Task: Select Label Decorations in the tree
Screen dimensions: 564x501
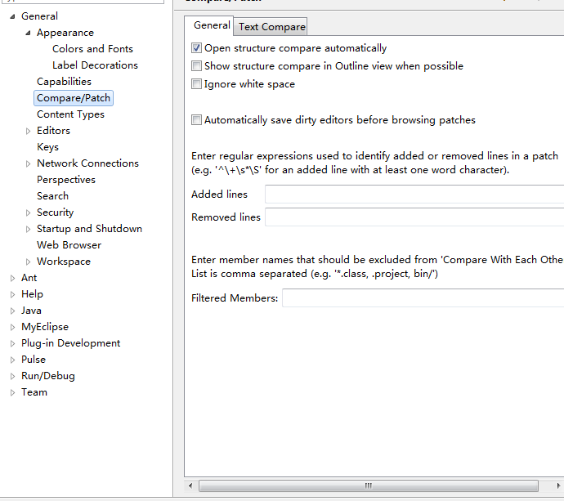Action: pyautogui.click(x=95, y=65)
